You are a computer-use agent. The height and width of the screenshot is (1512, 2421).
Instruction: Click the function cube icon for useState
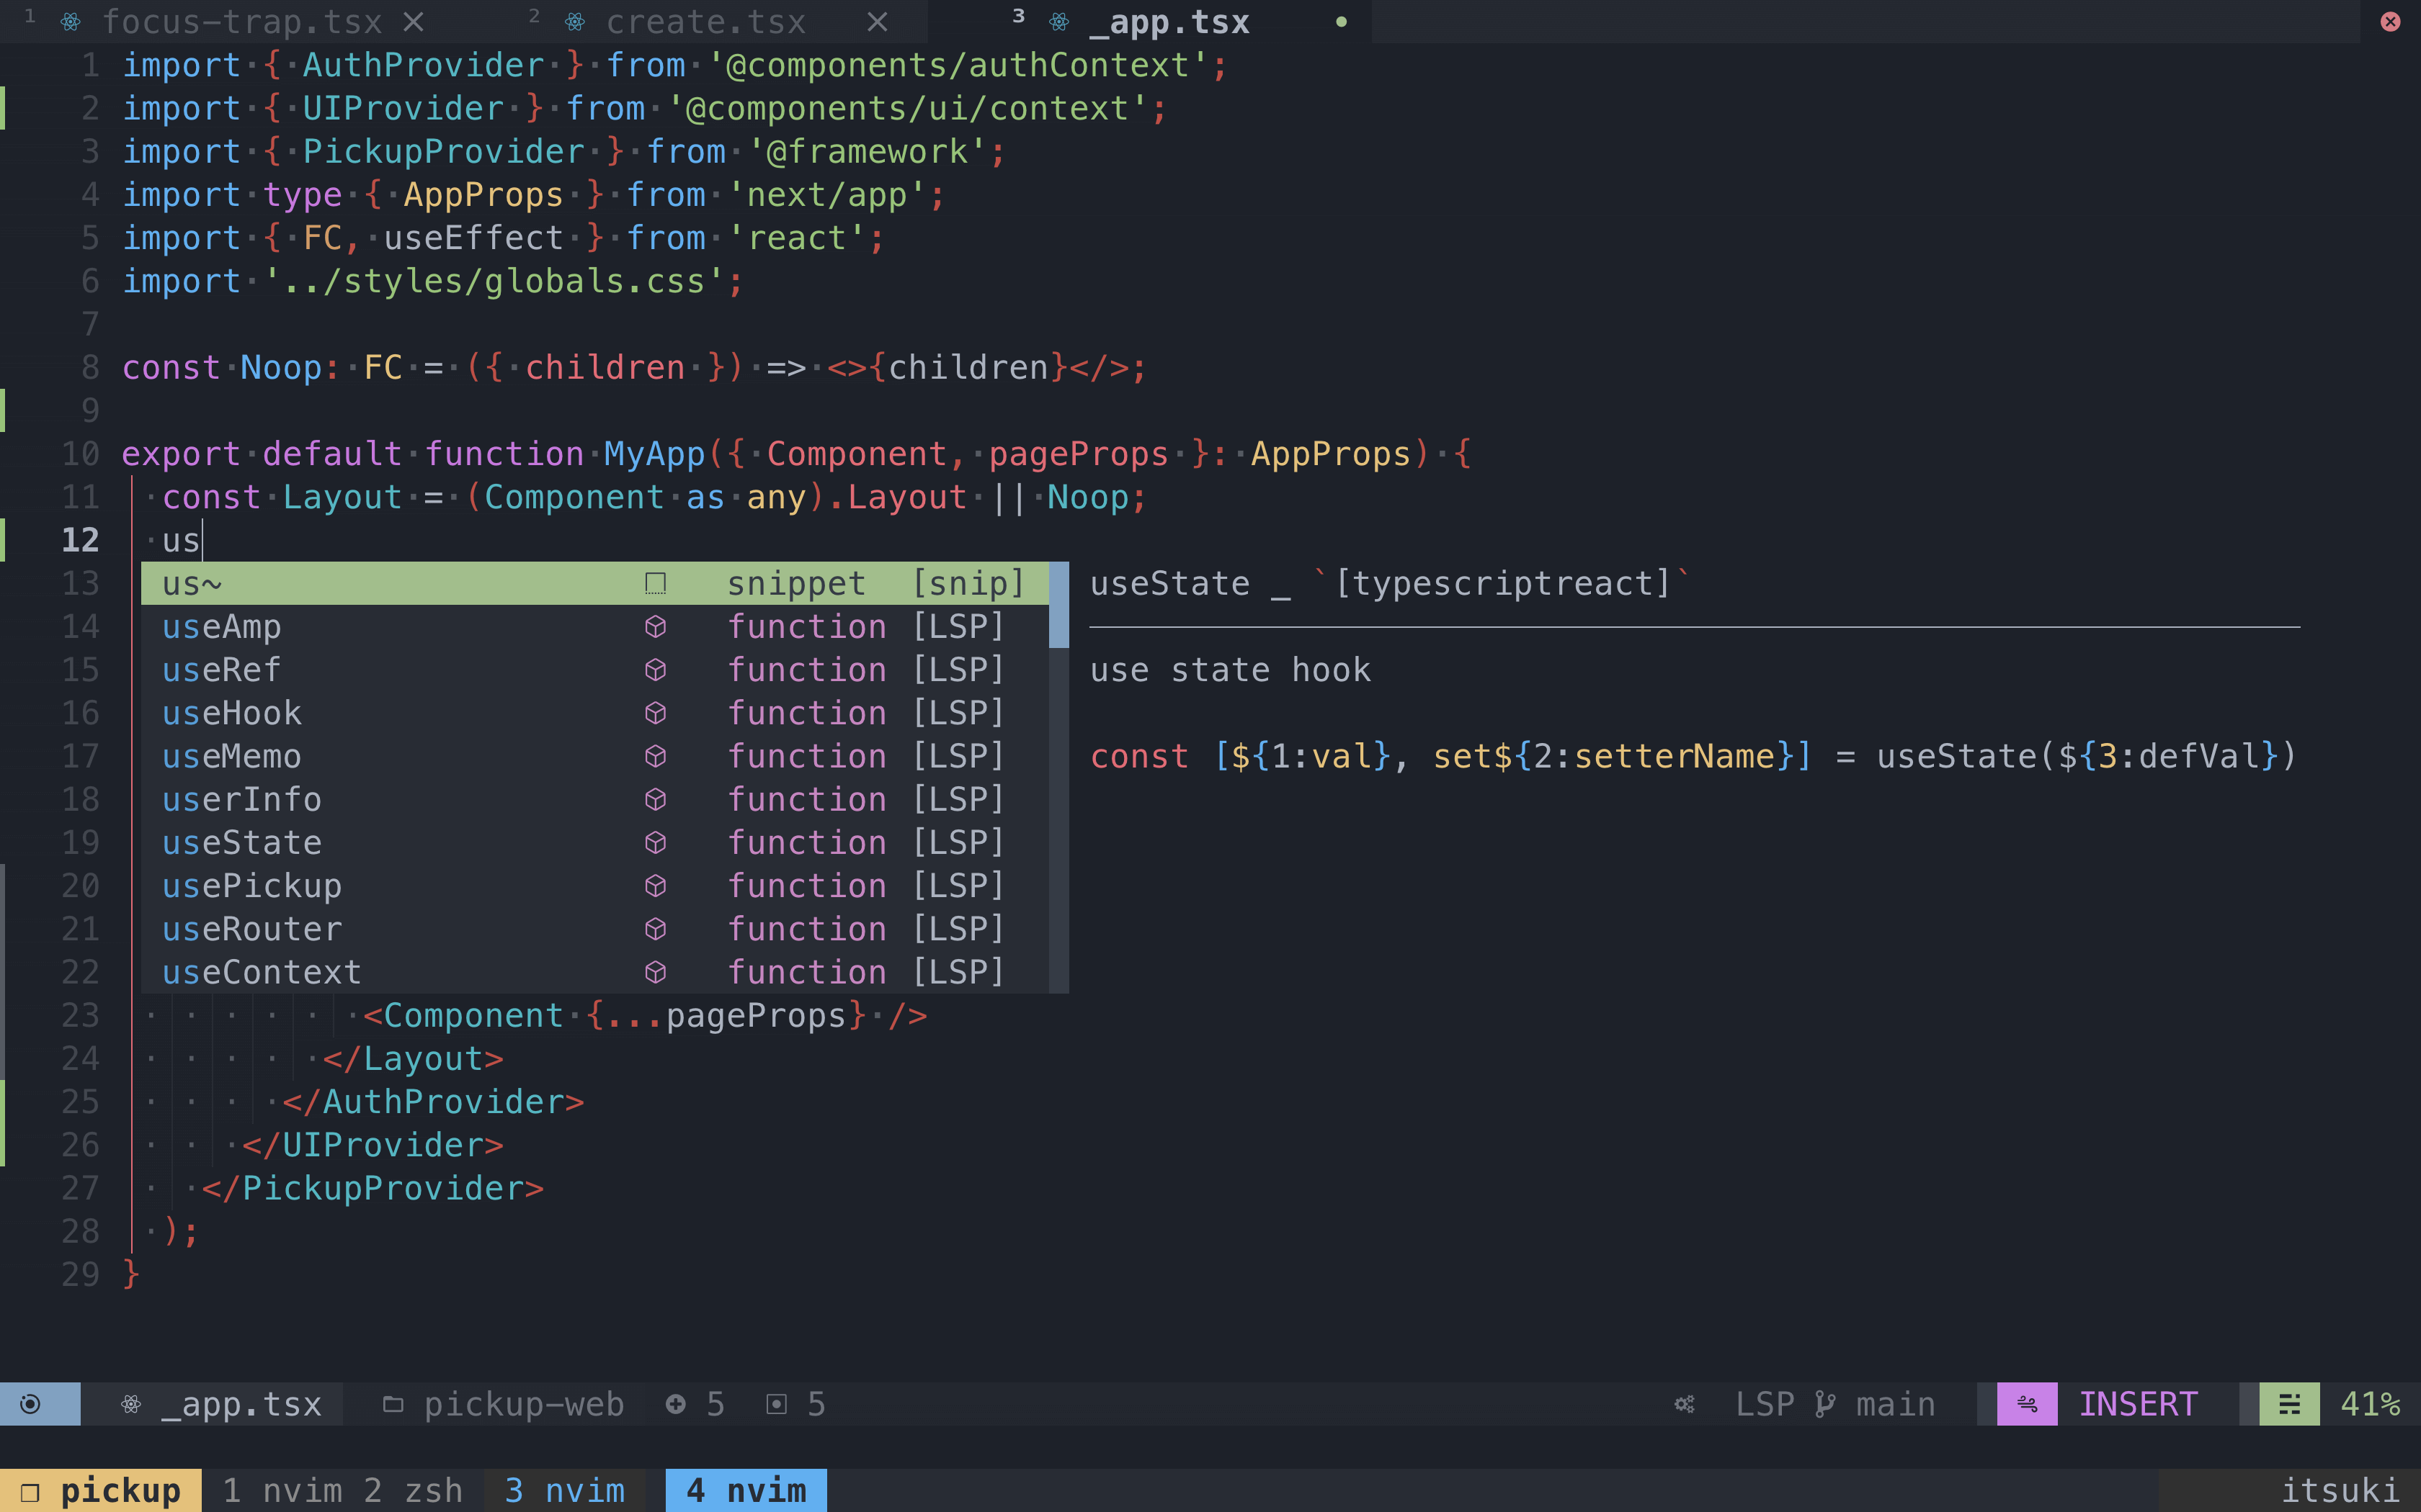coord(655,842)
